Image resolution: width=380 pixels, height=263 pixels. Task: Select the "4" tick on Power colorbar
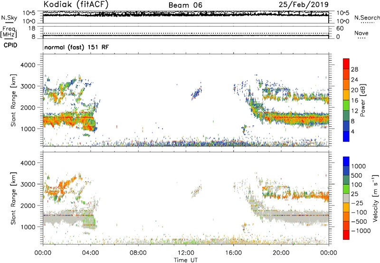click(353, 132)
